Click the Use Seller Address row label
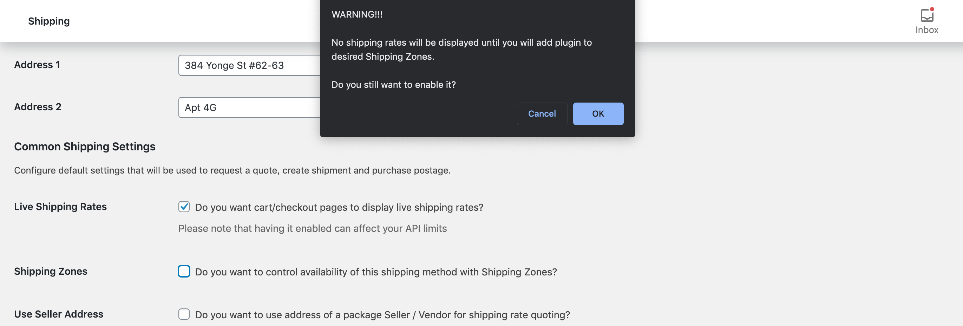 pos(59,314)
